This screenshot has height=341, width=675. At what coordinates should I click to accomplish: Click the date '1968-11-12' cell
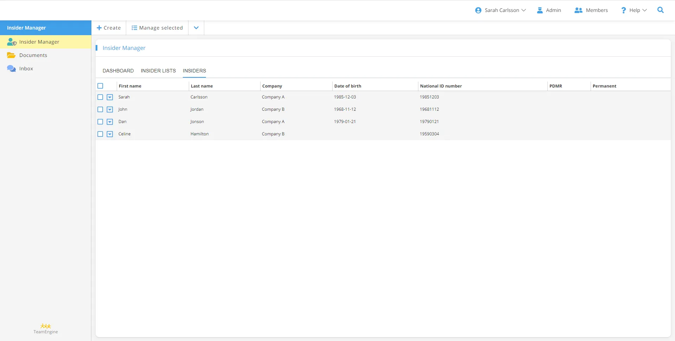pyautogui.click(x=345, y=109)
